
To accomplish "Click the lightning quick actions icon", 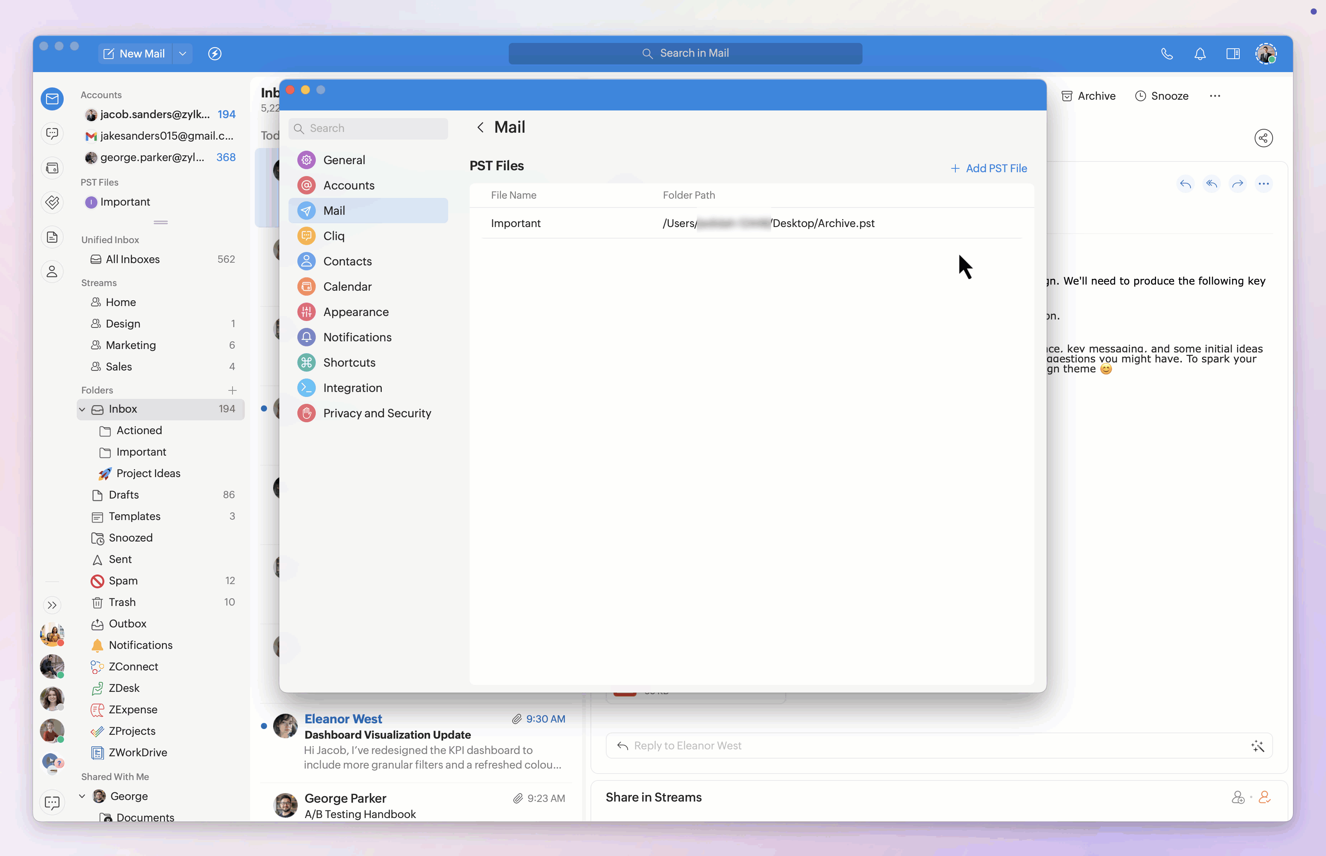I will coord(214,54).
